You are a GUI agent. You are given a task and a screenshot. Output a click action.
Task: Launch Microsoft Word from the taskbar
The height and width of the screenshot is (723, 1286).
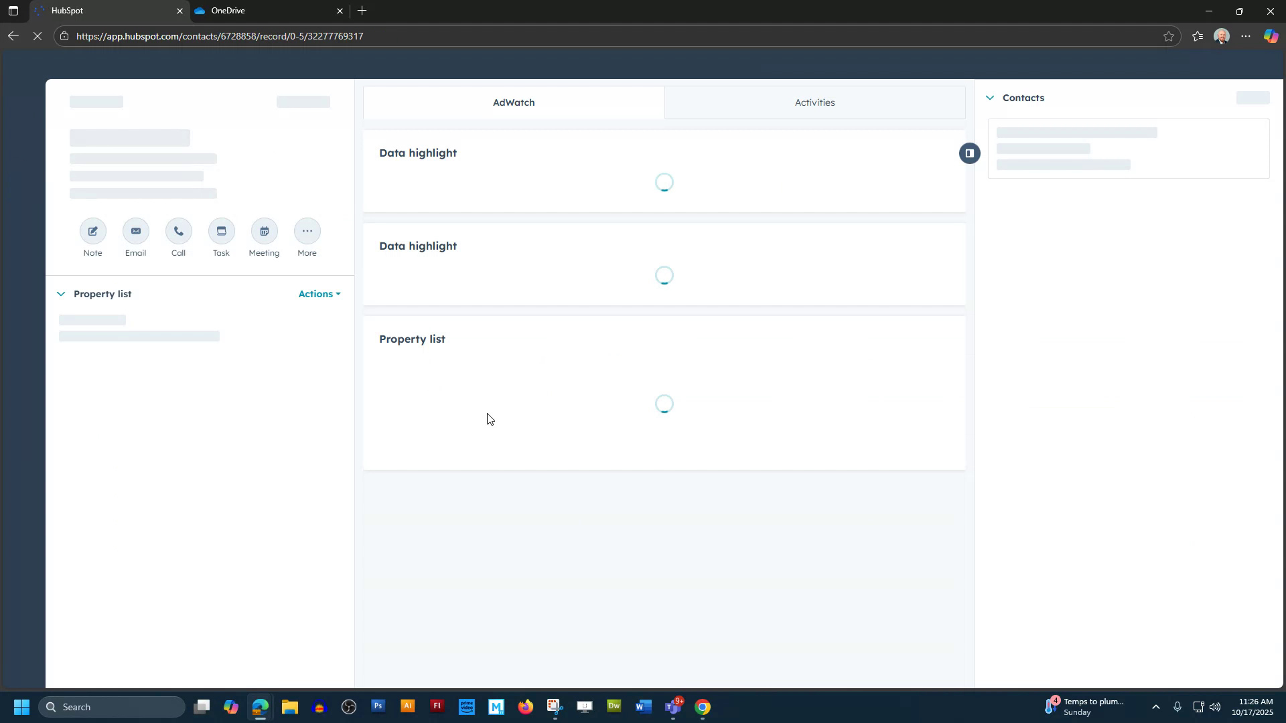click(643, 706)
